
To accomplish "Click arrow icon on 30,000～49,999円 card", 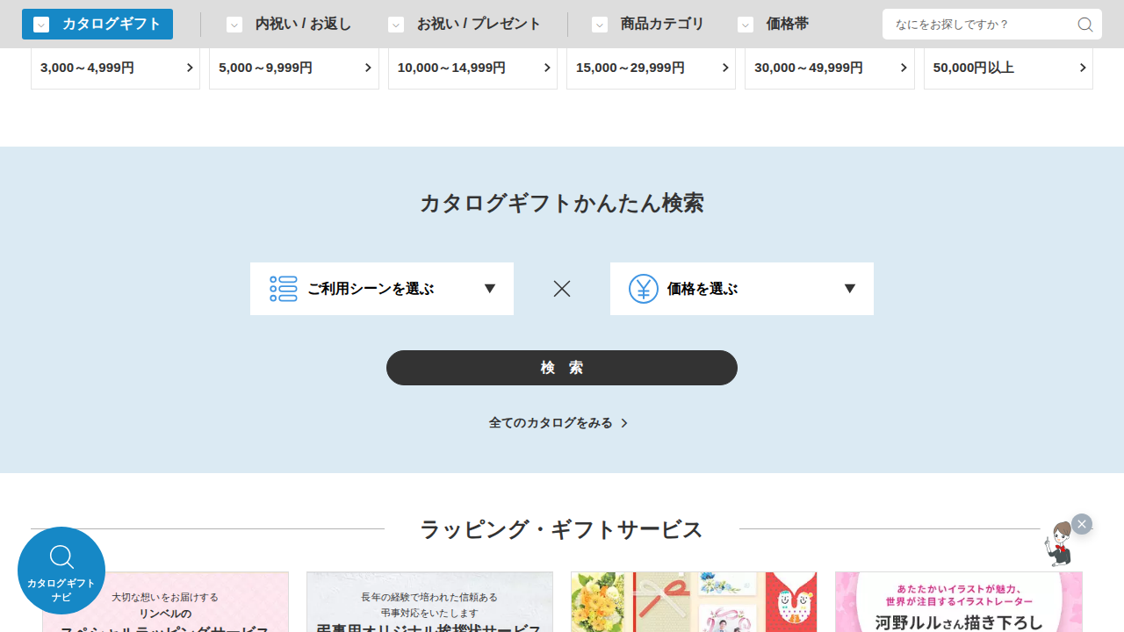I will coord(904,68).
